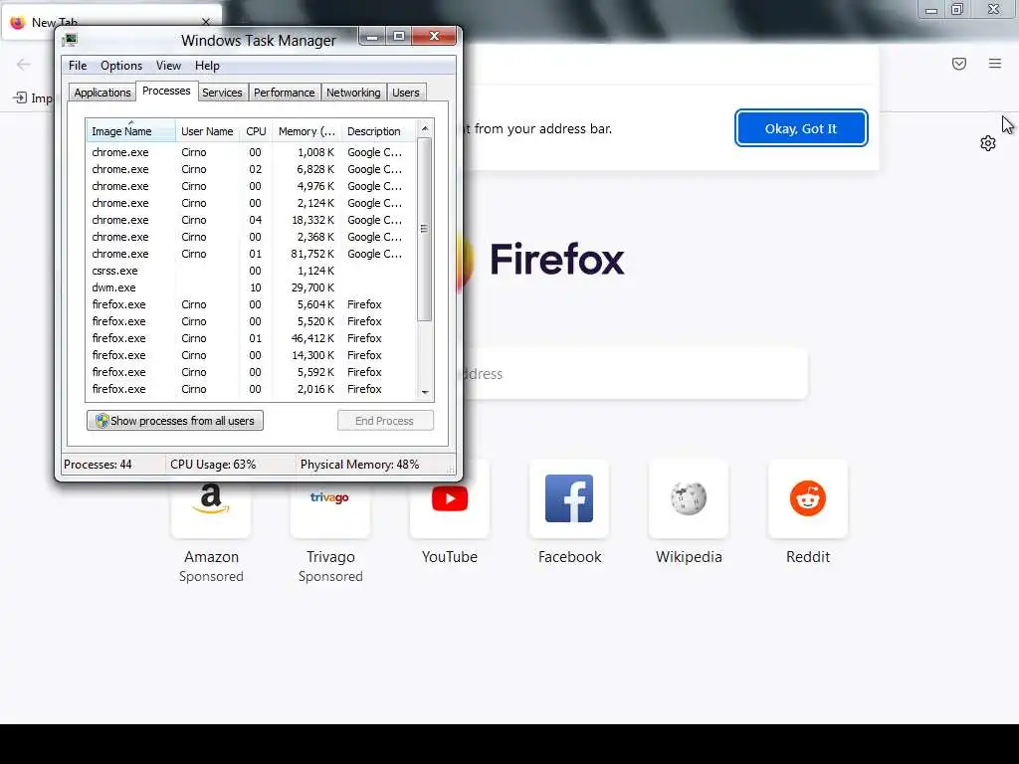Select chrome.exe using 81,752 K memory
Image resolution: width=1019 pixels, height=764 pixels.
point(251,254)
